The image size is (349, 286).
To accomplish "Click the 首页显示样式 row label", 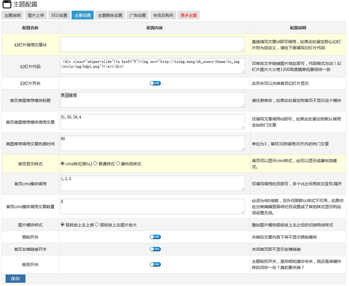I will pos(30,164).
